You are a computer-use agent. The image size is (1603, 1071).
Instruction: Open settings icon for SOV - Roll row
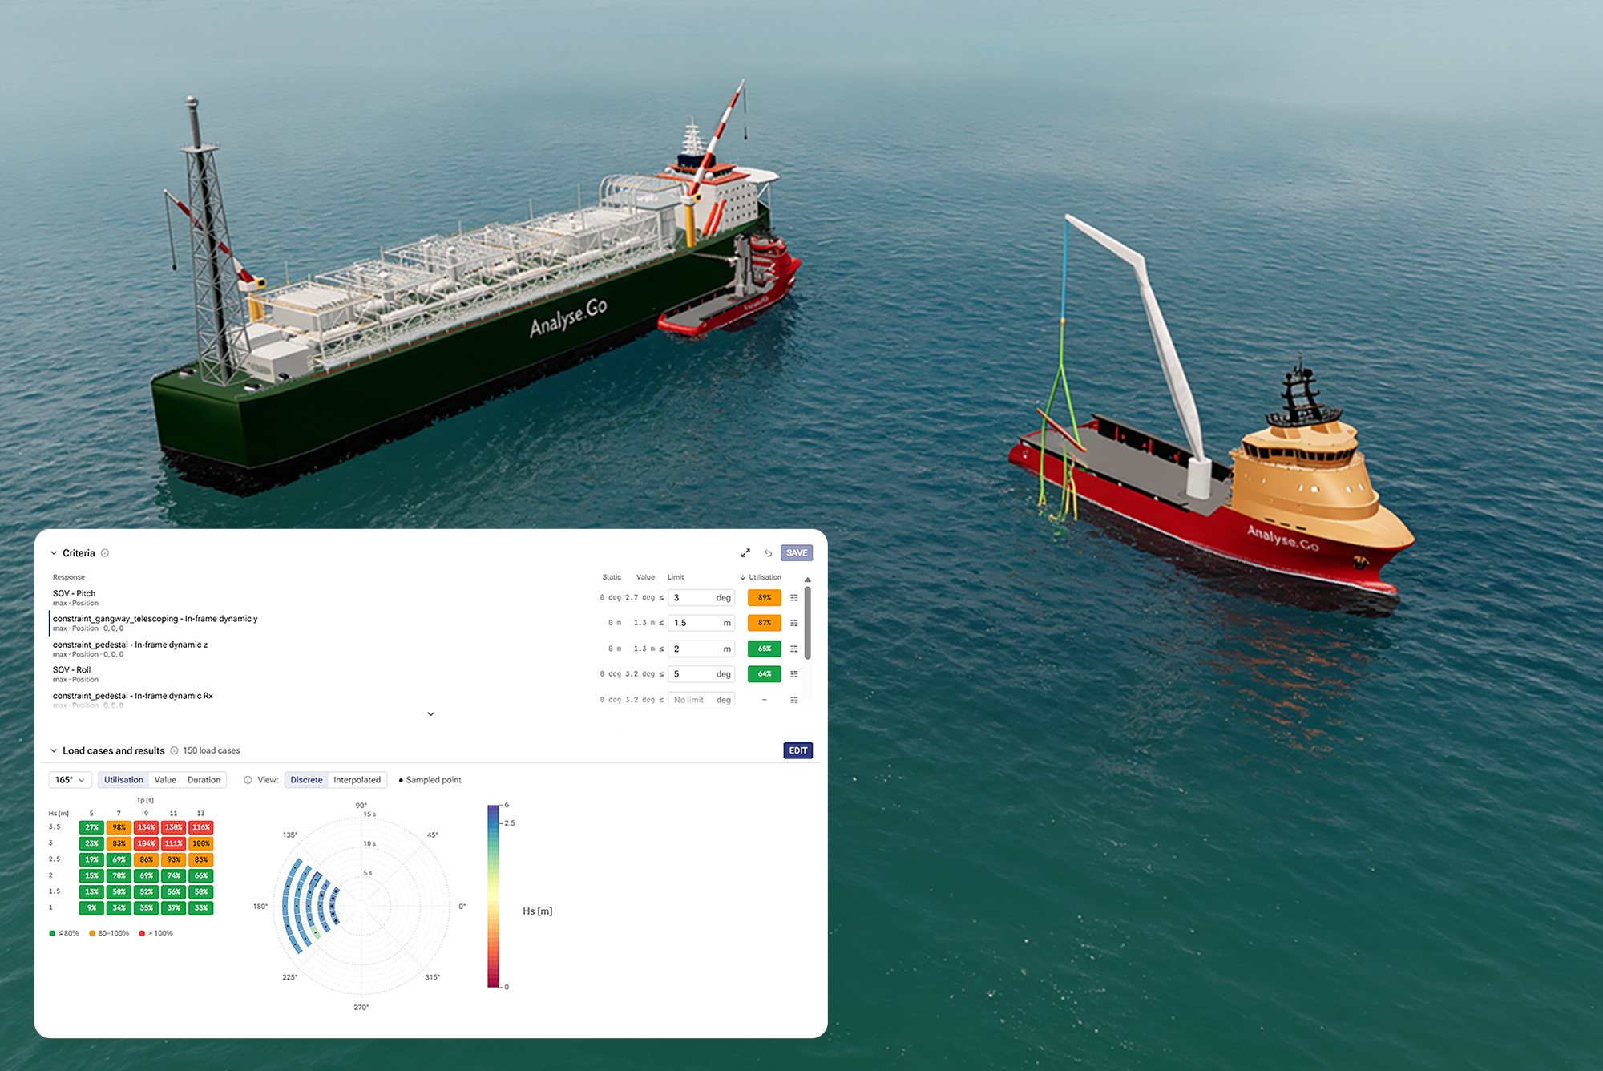tap(794, 674)
